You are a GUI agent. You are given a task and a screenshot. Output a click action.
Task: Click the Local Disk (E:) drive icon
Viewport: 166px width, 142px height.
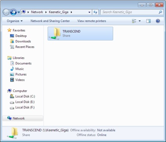(12, 102)
